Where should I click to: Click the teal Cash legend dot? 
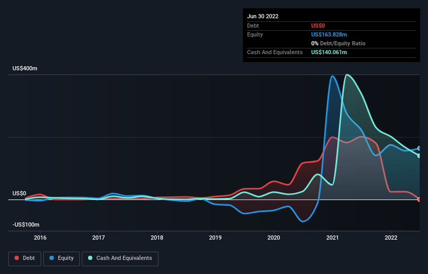[x=90, y=258]
